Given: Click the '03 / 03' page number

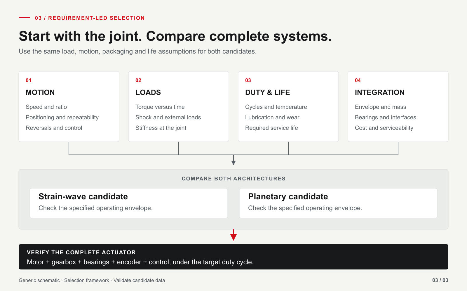Looking at the screenshot, I should [x=440, y=280].
